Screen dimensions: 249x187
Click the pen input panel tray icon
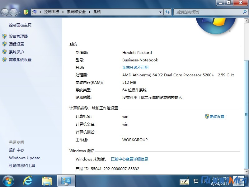(185, 181)
